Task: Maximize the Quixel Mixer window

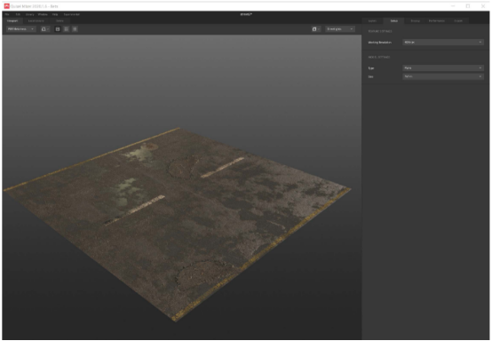Action: point(467,6)
